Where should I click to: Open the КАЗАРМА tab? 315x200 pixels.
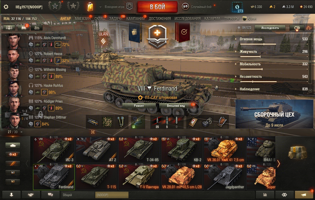point(212,19)
